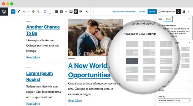Click the blue block inserter plus button

(x=13, y=12)
